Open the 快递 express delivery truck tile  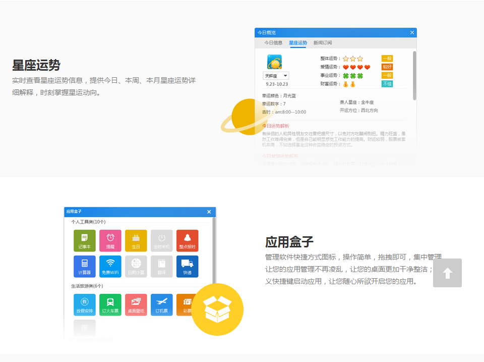[188, 266]
